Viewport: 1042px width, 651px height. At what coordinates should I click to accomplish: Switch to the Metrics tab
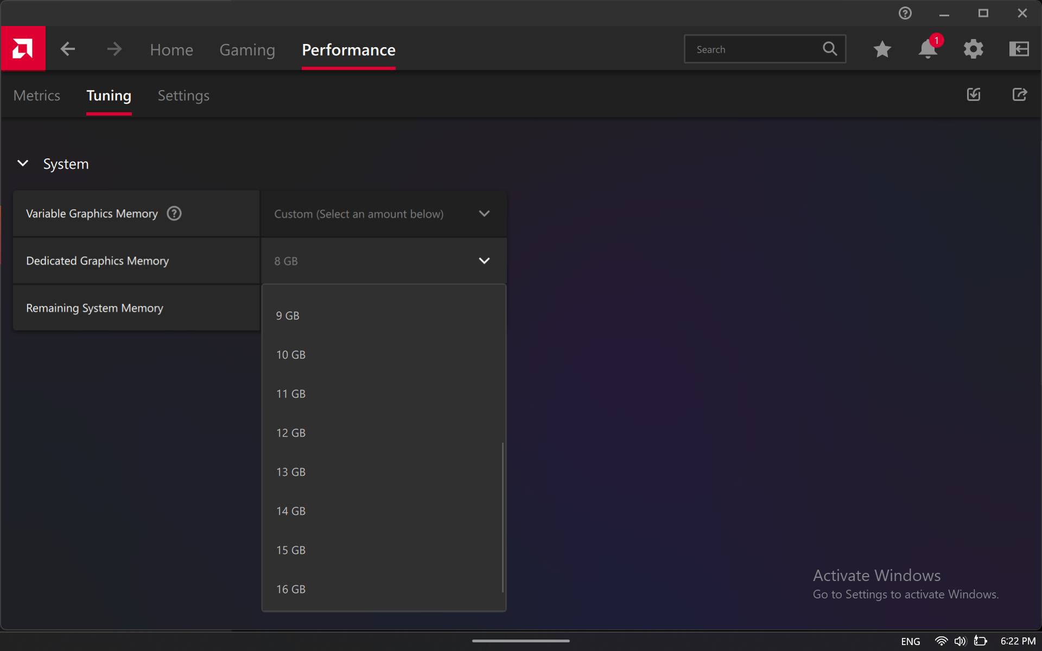point(36,95)
